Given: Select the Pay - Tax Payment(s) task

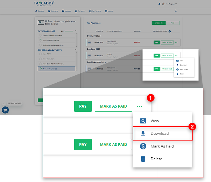Looking at the screenshot, I should (56, 69).
